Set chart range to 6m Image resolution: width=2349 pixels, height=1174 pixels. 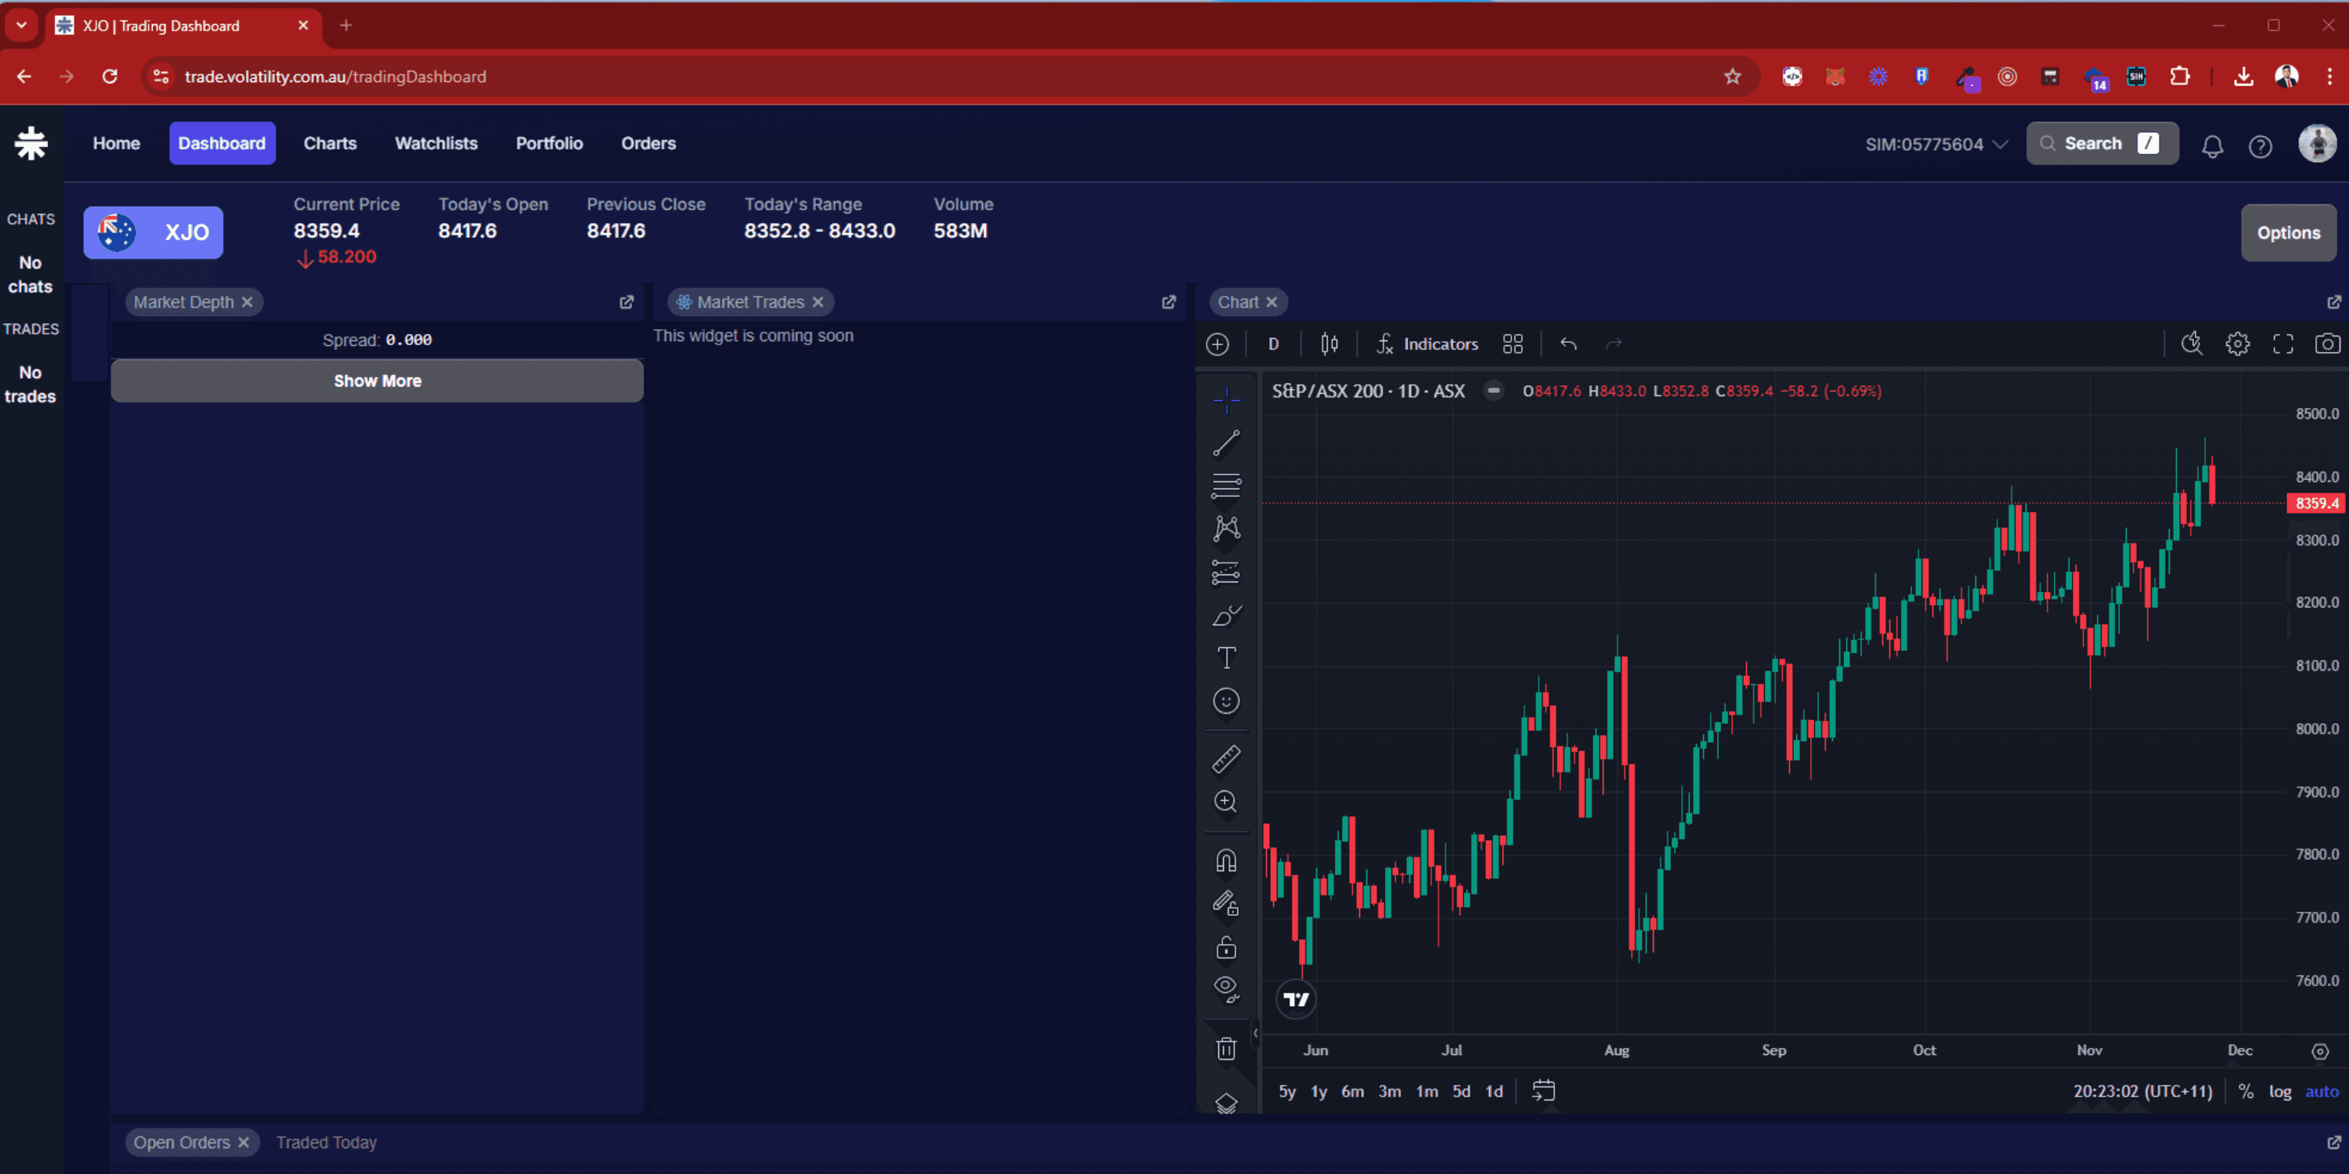[1352, 1091]
